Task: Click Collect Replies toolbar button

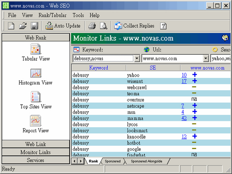Action: (x=134, y=26)
